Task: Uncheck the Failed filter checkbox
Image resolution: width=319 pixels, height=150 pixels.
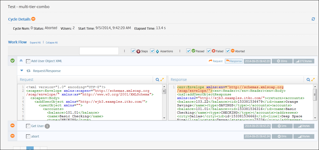Action: pyautogui.click(x=209, y=51)
